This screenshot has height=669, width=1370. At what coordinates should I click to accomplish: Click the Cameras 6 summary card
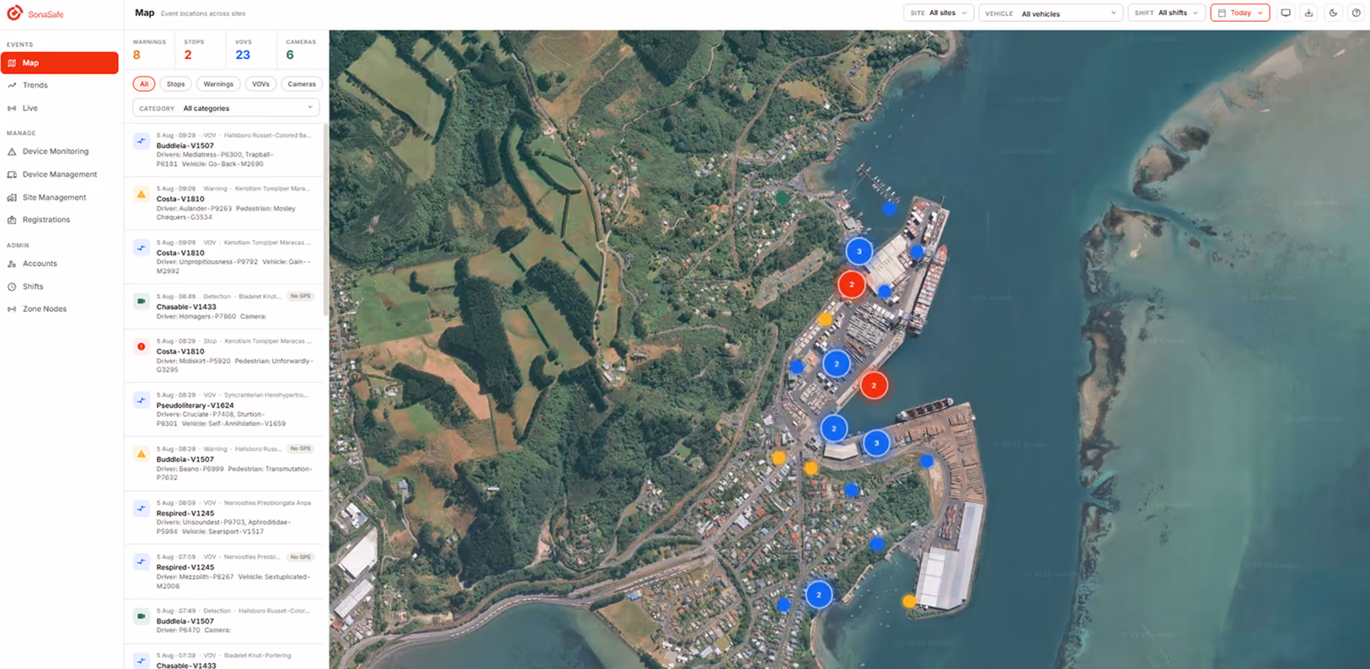click(x=302, y=50)
